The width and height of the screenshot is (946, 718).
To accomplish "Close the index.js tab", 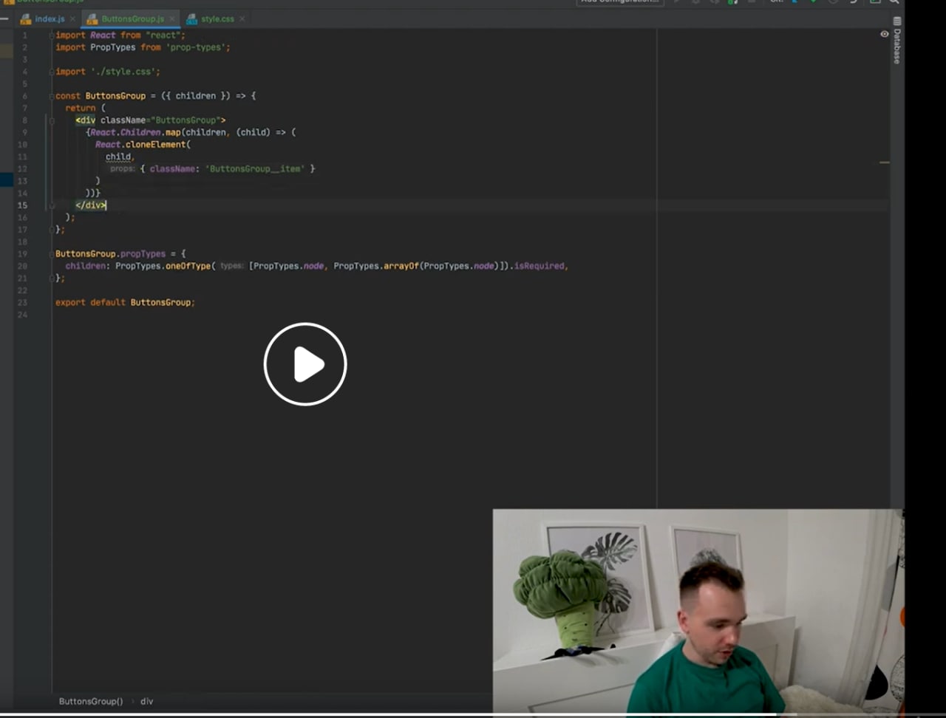I will [x=72, y=19].
